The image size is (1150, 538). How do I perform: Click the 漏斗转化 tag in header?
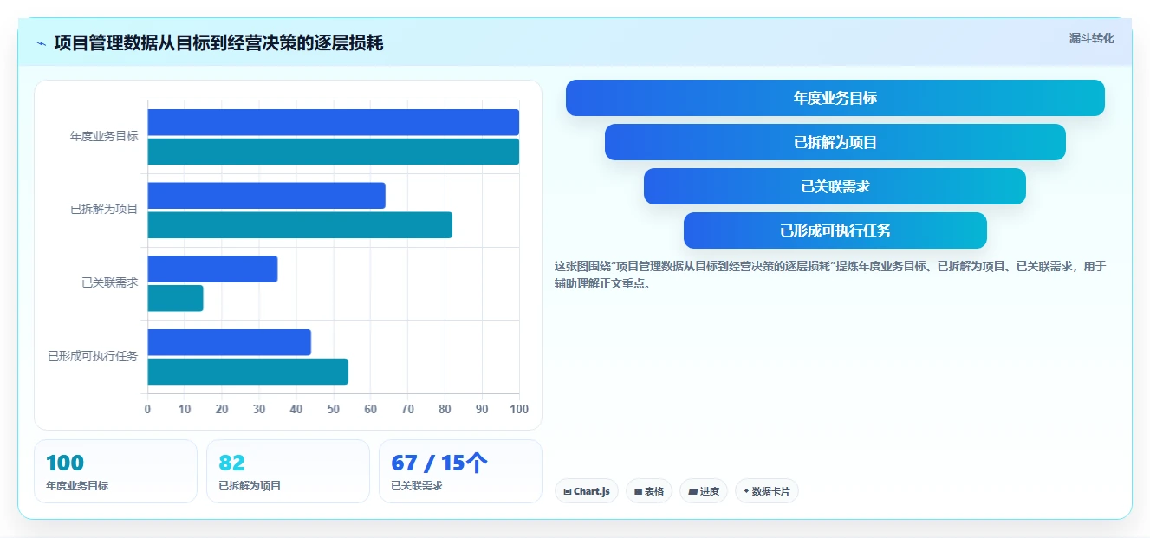click(1091, 38)
